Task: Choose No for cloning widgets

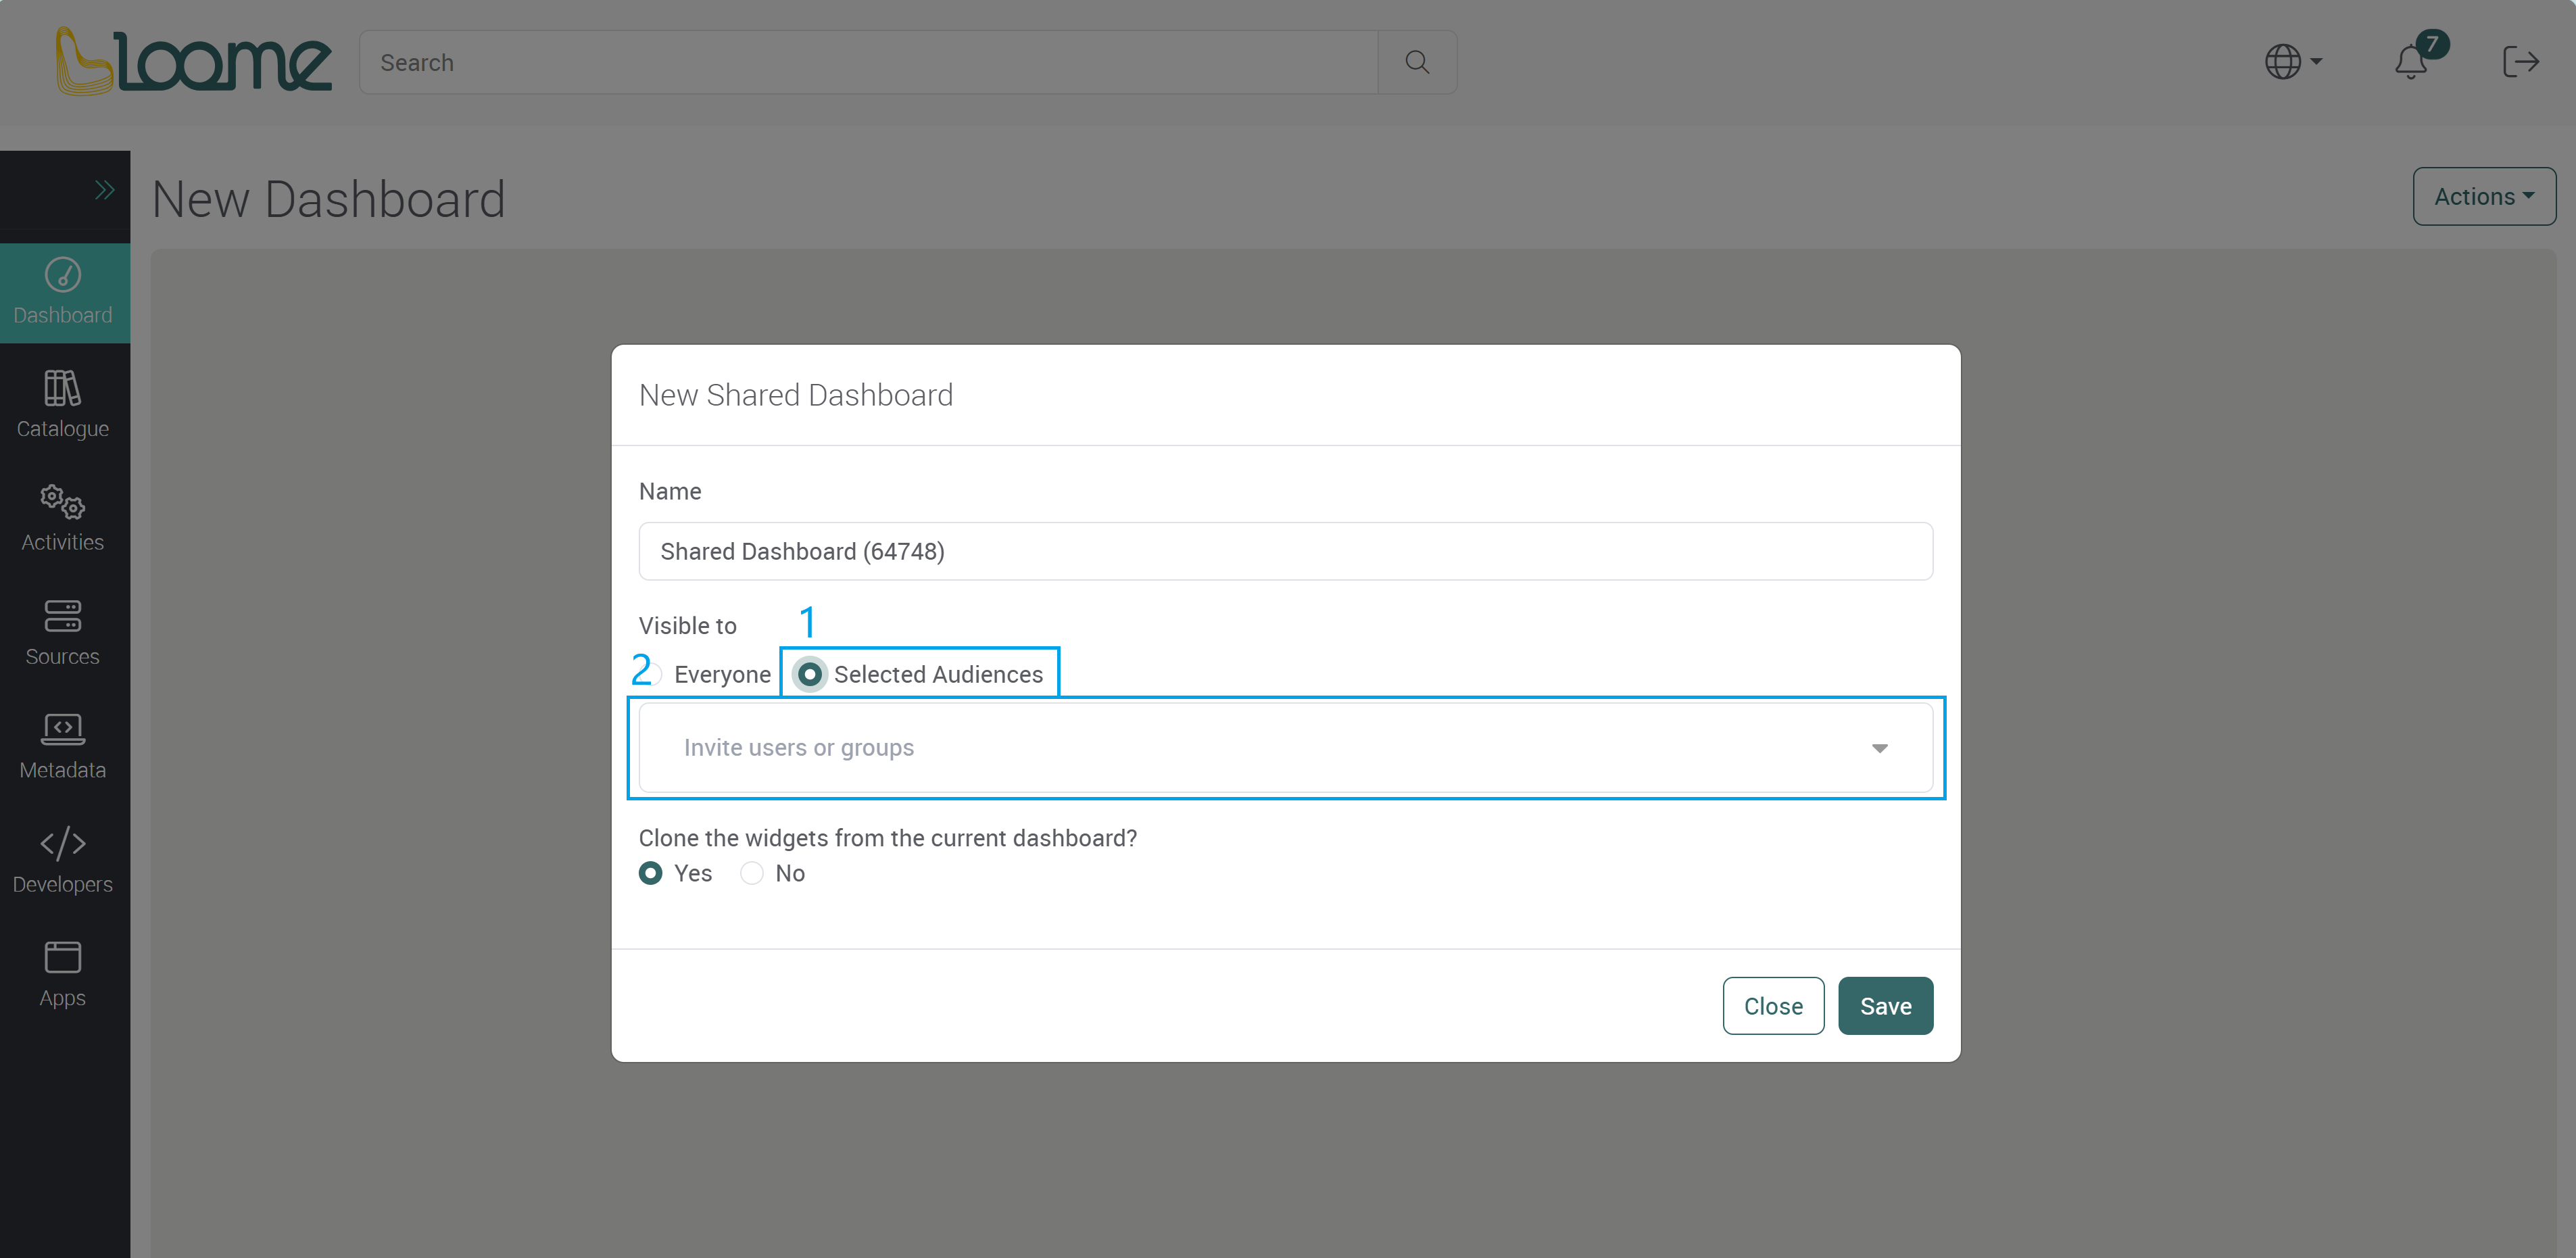Action: [752, 873]
